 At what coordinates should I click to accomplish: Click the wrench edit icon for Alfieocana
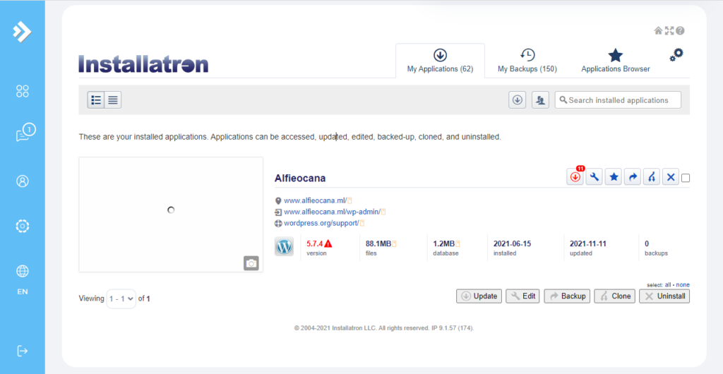point(594,177)
